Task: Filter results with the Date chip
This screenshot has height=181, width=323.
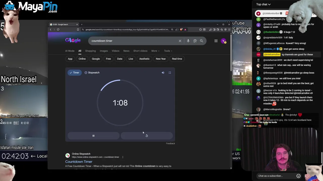Action: point(120,59)
